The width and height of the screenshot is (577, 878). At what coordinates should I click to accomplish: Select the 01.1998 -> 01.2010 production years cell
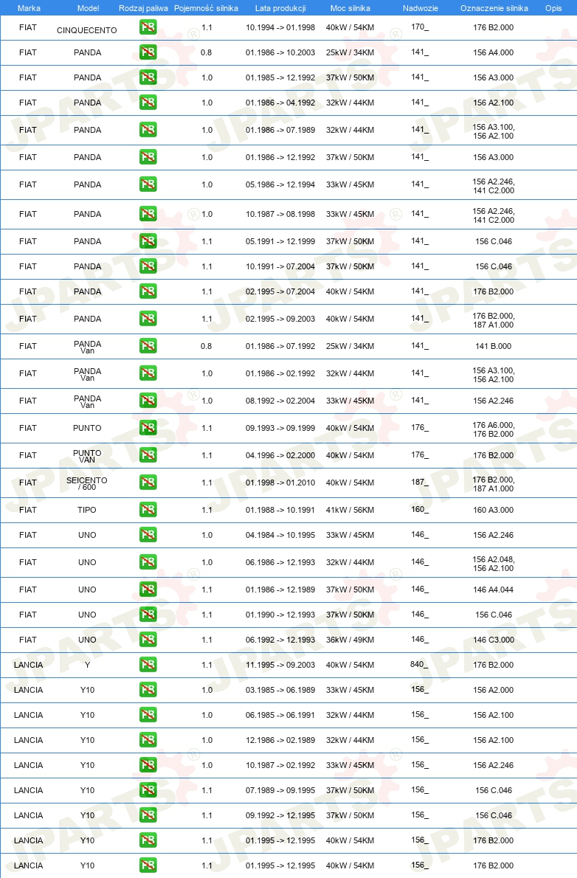[280, 483]
